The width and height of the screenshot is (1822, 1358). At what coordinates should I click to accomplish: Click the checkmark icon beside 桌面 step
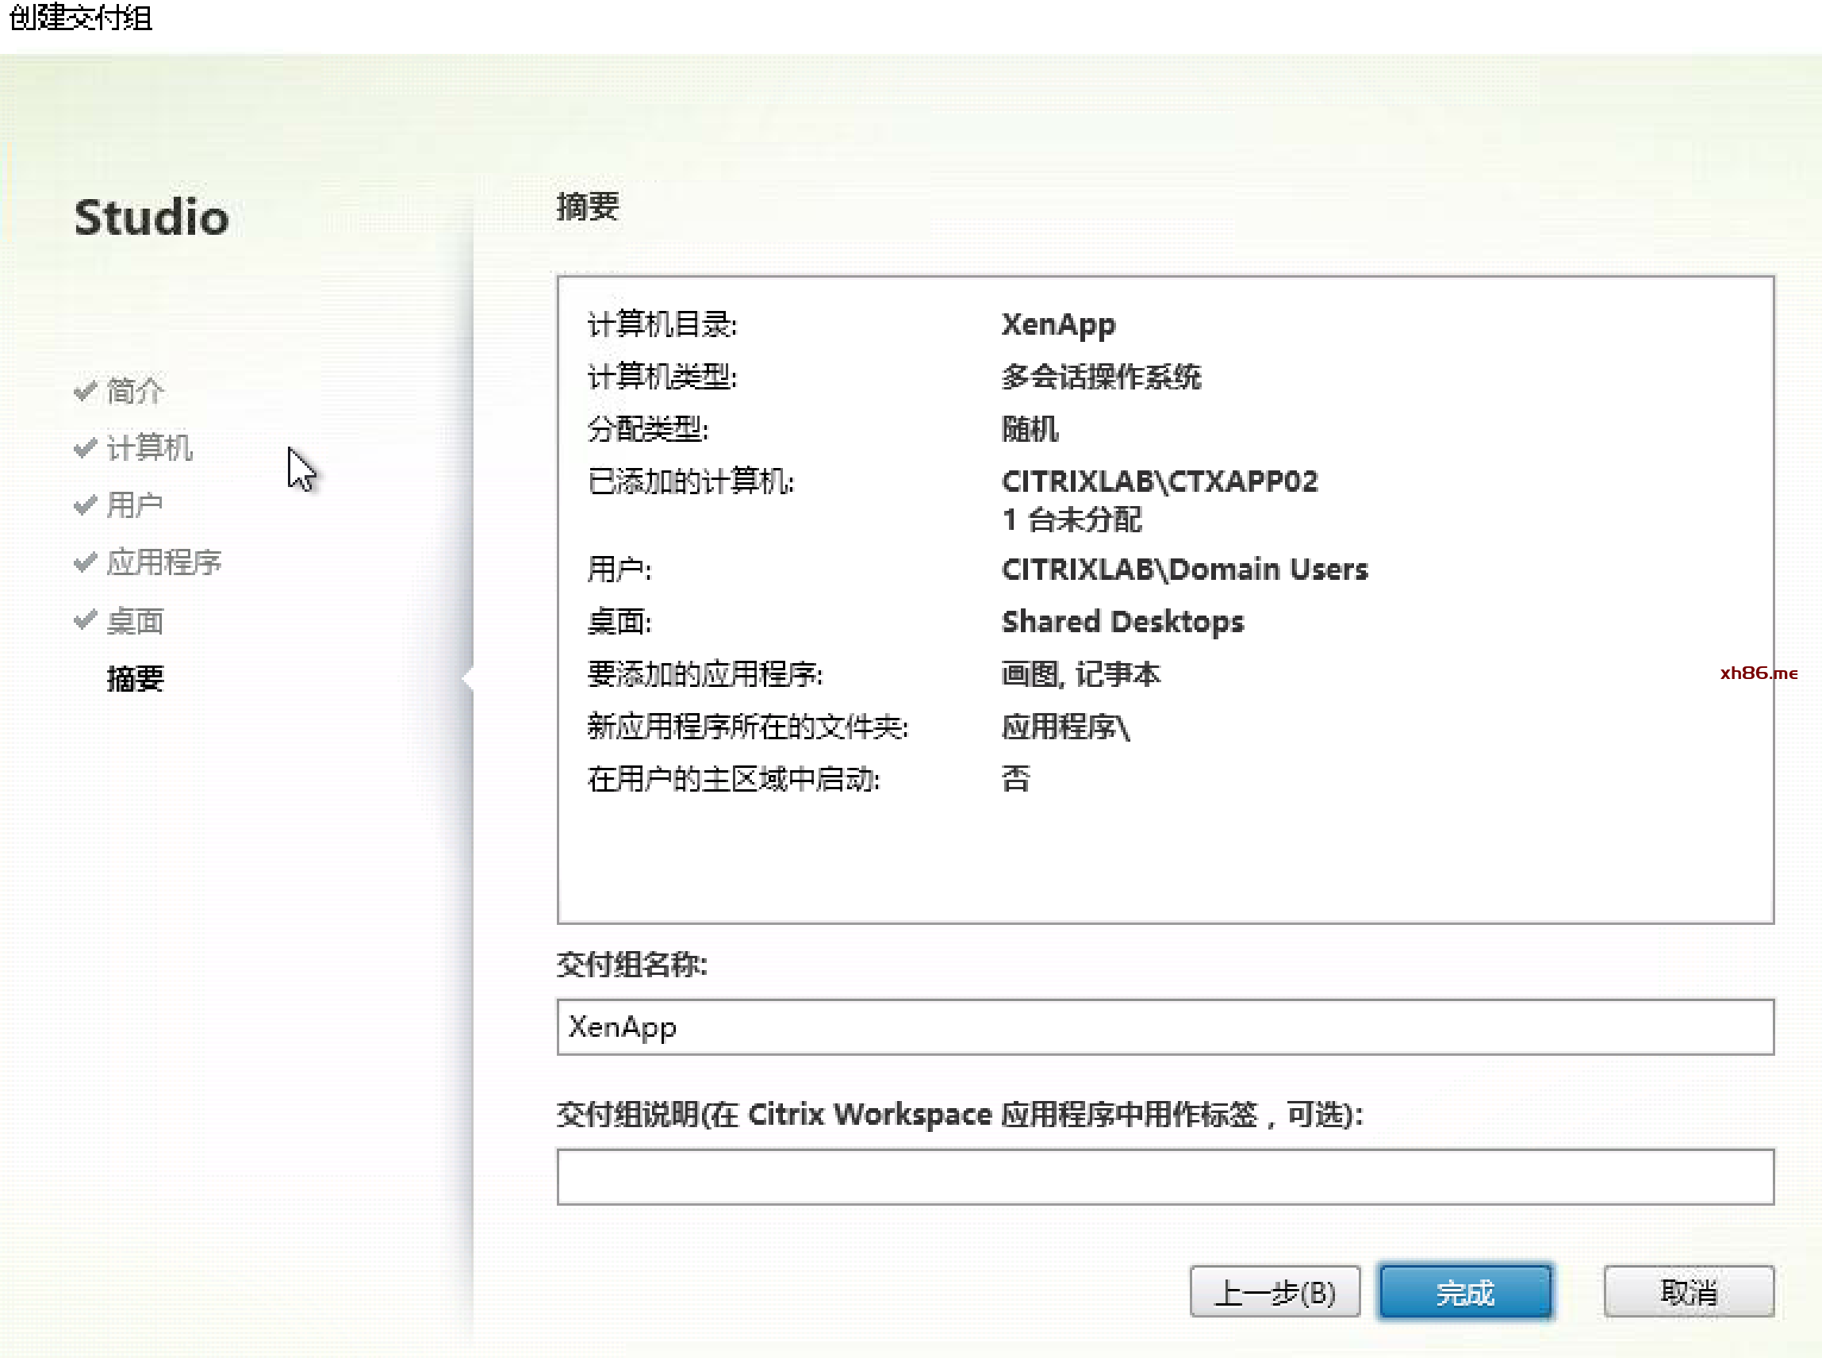85,620
